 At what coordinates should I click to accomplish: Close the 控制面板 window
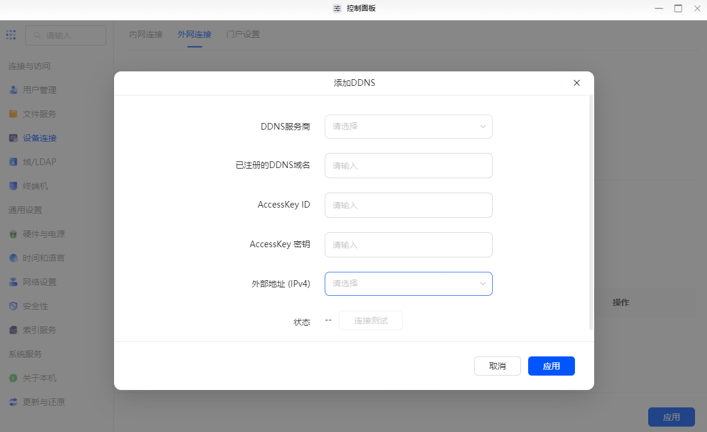697,8
